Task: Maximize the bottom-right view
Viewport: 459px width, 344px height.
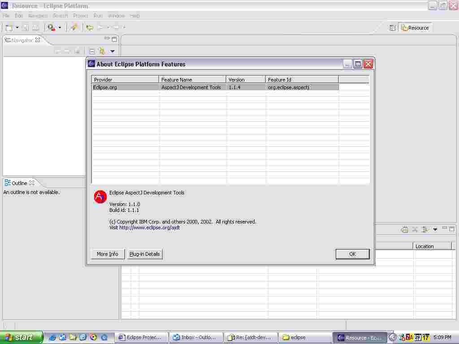Action: (x=452, y=229)
